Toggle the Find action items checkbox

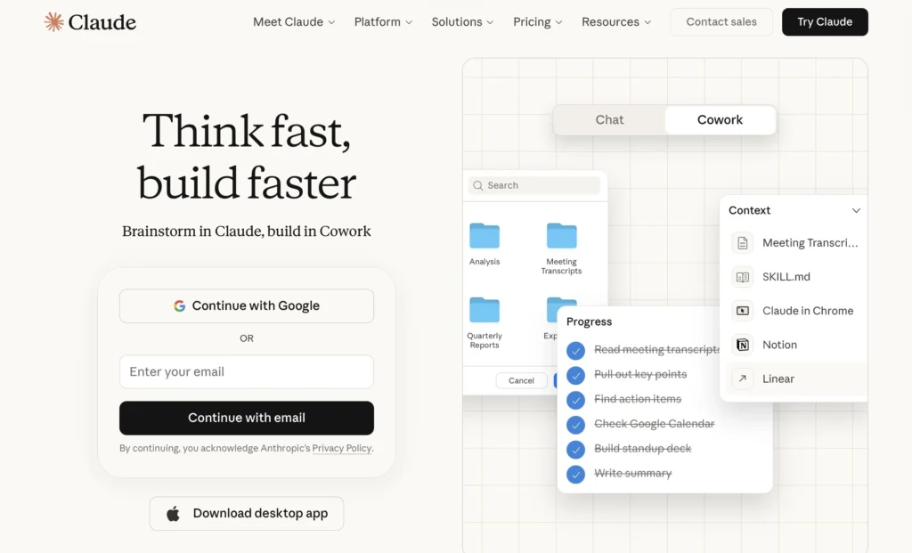pyautogui.click(x=576, y=400)
